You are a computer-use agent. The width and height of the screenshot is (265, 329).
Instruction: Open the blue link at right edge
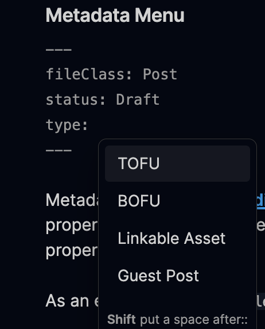coord(261,201)
